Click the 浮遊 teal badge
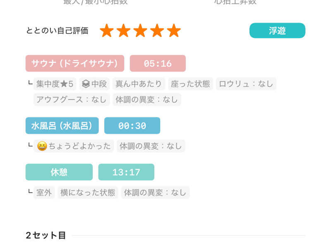The height and width of the screenshot is (248, 331). pos(277,31)
